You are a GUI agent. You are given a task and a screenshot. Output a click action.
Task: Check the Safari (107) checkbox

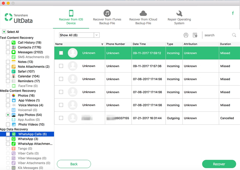pos(8,72)
